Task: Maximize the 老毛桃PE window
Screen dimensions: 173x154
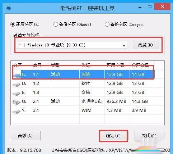Action: [150, 6]
